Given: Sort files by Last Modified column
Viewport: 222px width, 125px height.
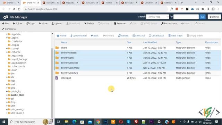Looking at the screenshot, I should click(150, 42).
